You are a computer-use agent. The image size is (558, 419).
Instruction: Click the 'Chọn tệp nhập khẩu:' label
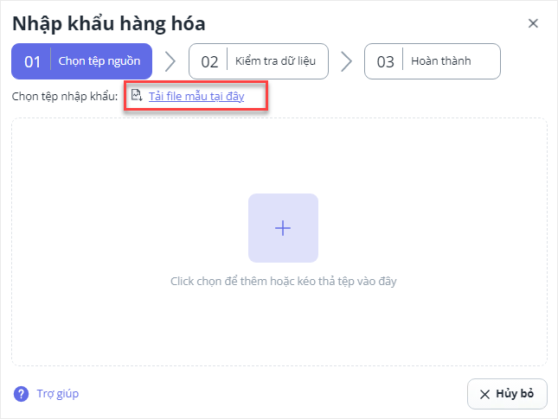pyautogui.click(x=65, y=96)
